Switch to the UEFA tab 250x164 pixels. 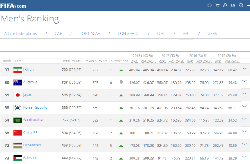[x=212, y=34]
